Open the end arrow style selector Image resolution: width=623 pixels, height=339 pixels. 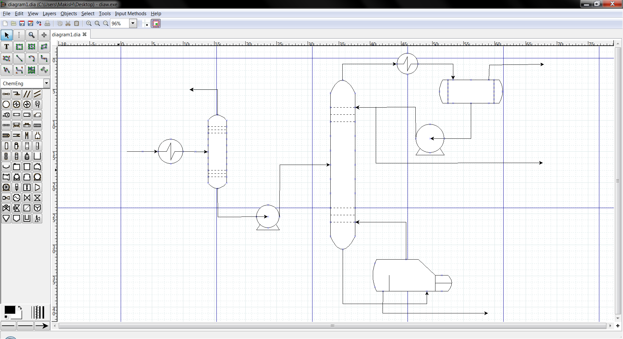[x=42, y=326]
